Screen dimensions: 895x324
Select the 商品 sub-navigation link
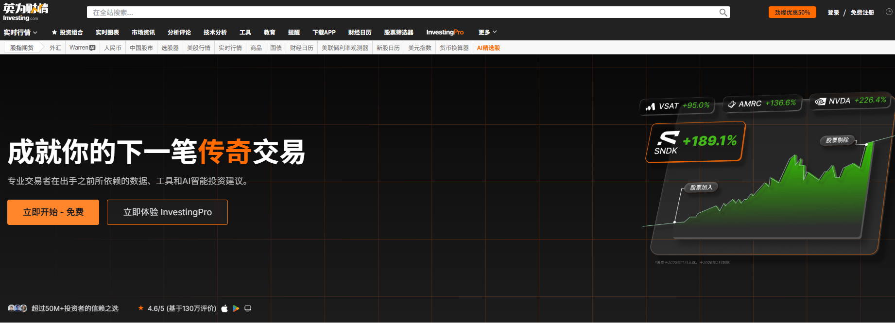(x=256, y=48)
